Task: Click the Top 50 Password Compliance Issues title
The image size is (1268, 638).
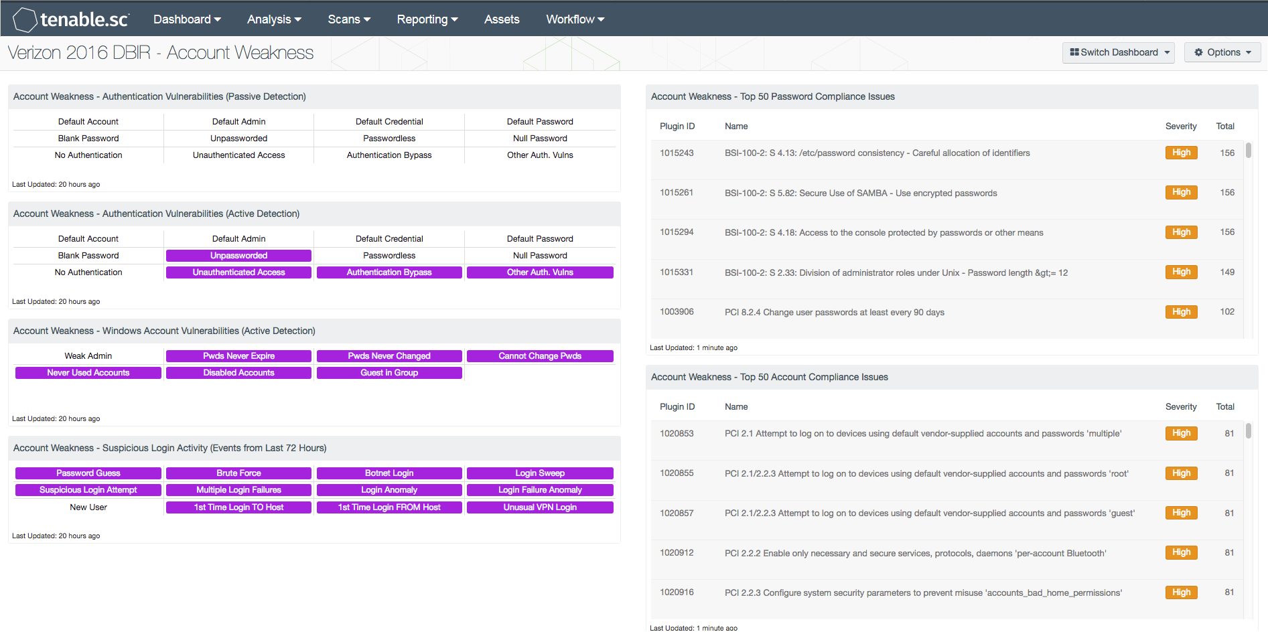Action: (772, 97)
